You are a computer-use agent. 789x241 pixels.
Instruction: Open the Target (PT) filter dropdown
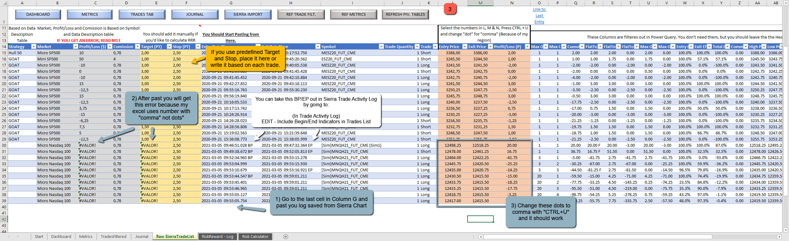(x=169, y=47)
